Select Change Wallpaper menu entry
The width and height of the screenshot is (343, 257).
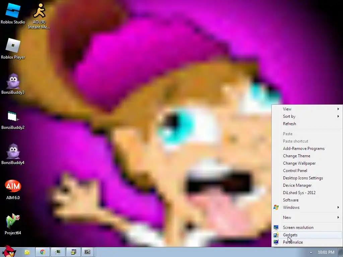pyautogui.click(x=307, y=163)
